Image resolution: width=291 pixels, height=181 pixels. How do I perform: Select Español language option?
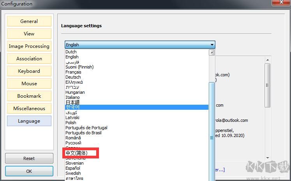137,168
